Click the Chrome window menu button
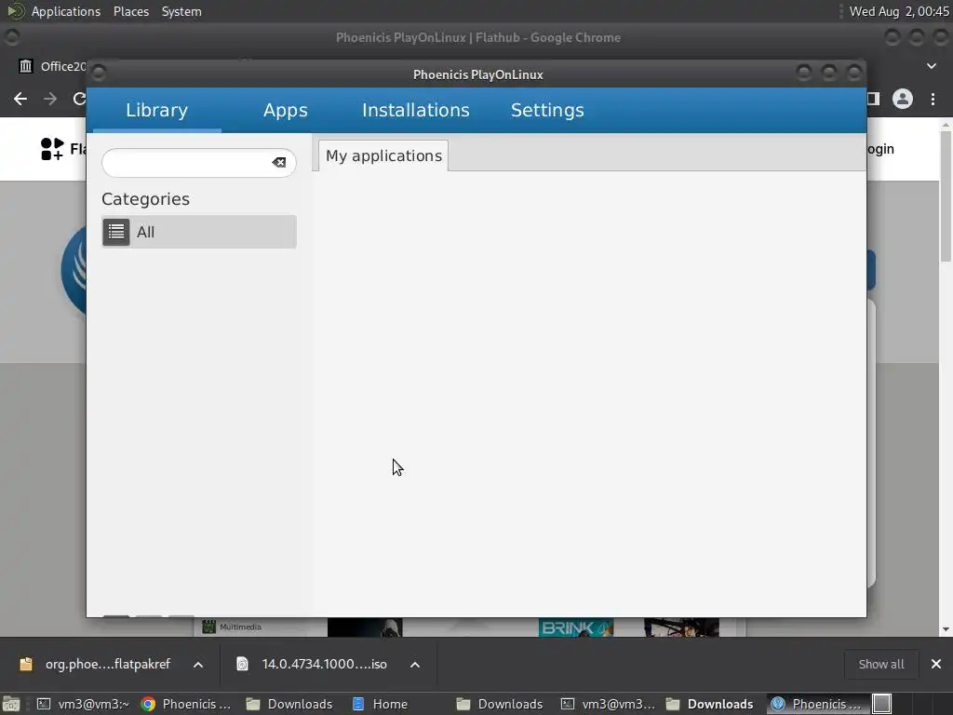 (12, 37)
